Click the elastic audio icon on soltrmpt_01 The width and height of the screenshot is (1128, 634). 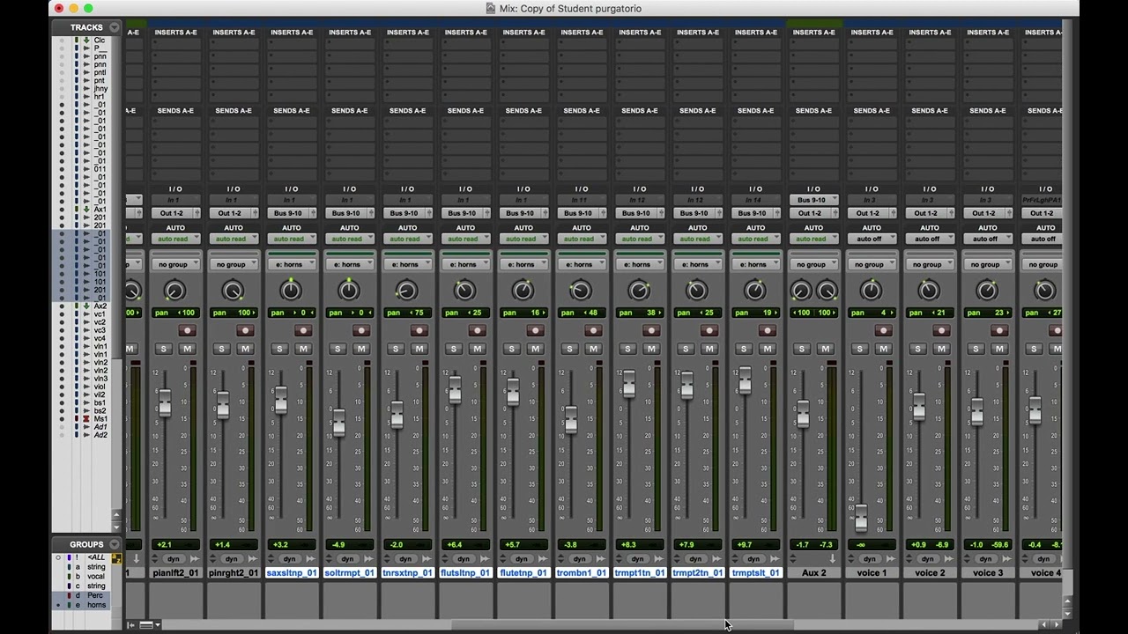[368, 559]
